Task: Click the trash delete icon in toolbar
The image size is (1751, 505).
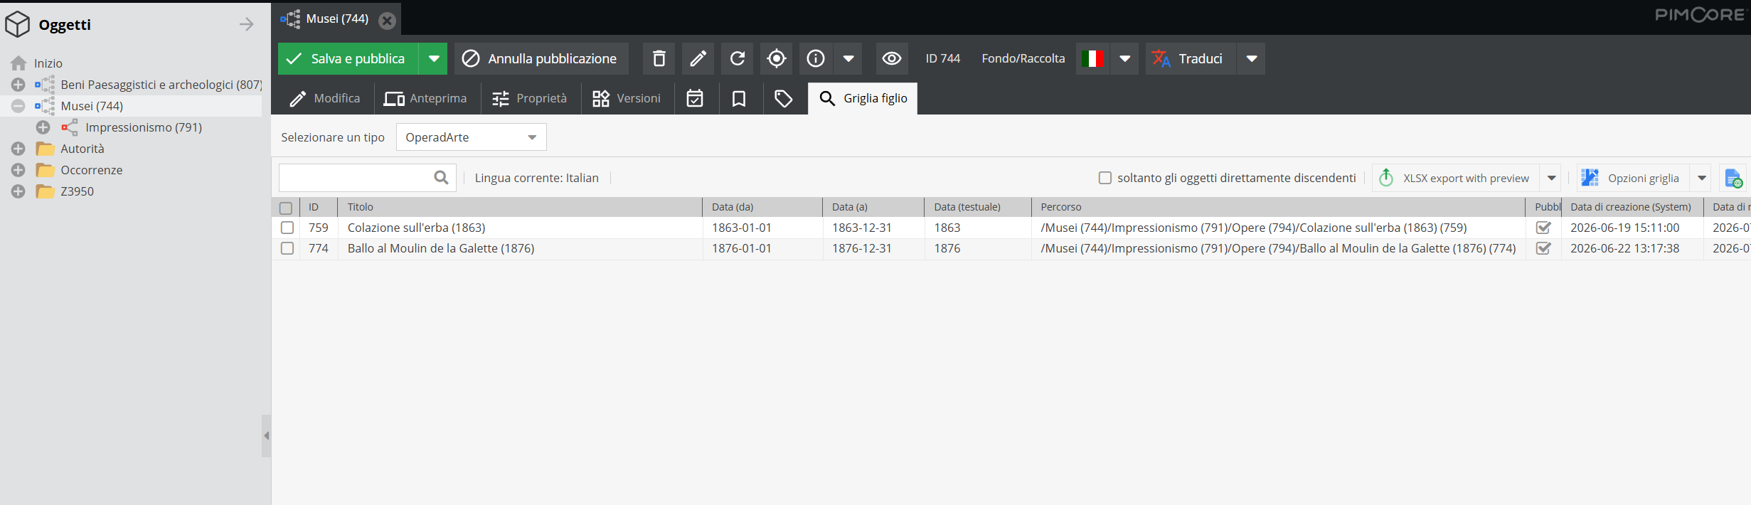Action: click(x=659, y=58)
